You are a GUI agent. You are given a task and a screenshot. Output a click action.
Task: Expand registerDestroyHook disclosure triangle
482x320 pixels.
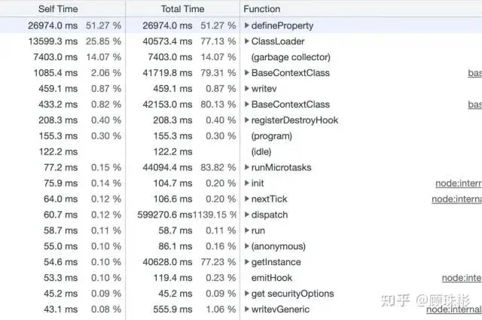tap(247, 120)
